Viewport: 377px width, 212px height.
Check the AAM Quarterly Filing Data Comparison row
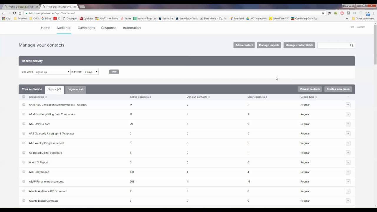click(x=24, y=114)
